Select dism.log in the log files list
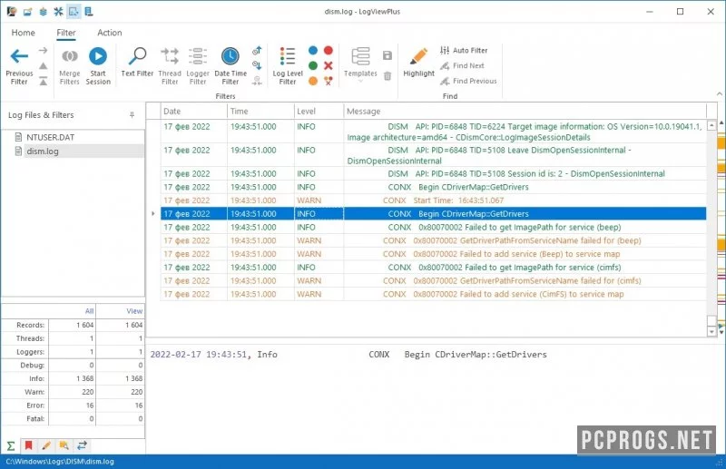Screen dimensions: 726x469 pos(43,151)
